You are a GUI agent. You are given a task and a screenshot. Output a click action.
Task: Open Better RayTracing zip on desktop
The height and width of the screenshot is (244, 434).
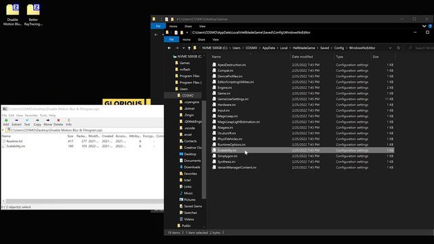(x=33, y=15)
